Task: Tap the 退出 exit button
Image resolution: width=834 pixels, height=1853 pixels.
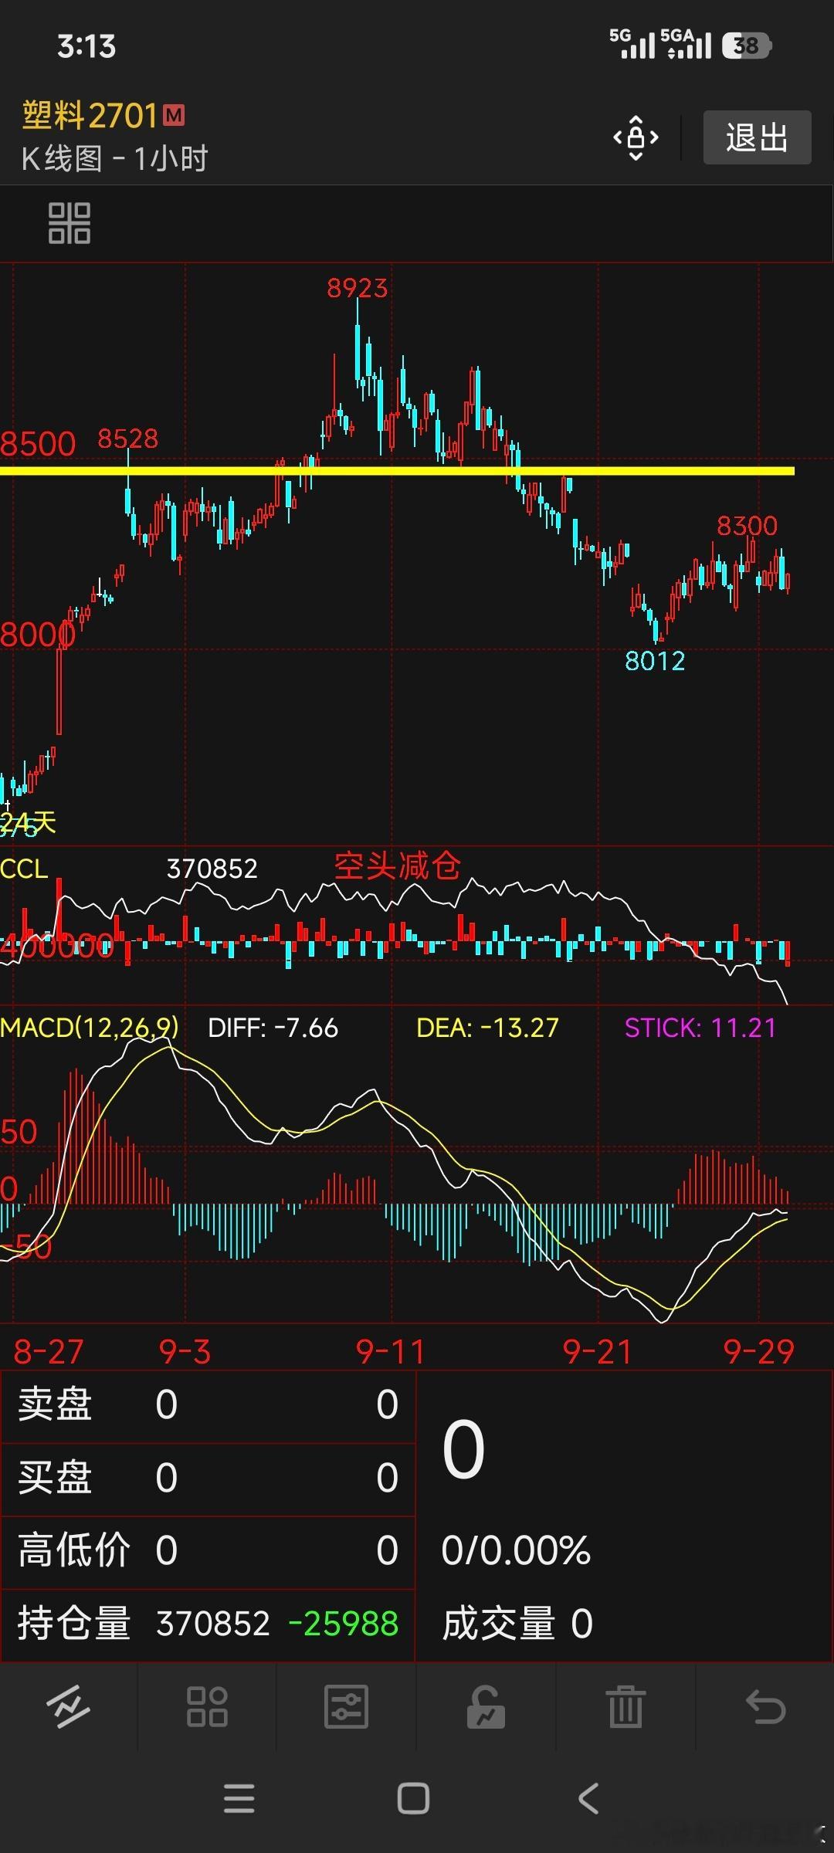Action: 757,137
